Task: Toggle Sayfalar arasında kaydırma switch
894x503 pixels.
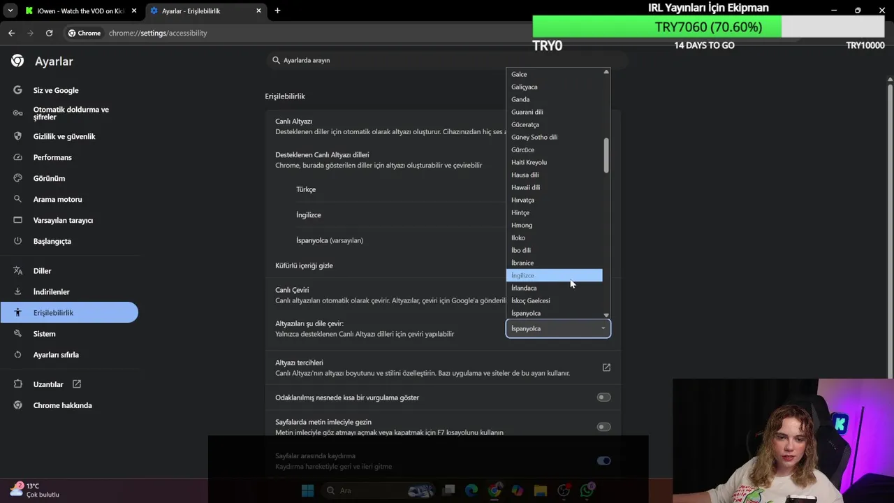Action: coord(603,460)
